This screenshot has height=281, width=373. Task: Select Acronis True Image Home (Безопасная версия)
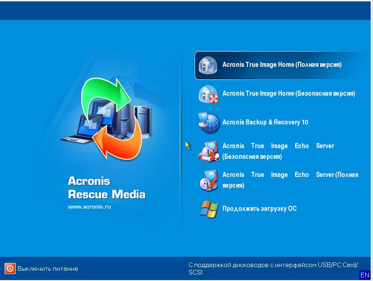(x=288, y=94)
